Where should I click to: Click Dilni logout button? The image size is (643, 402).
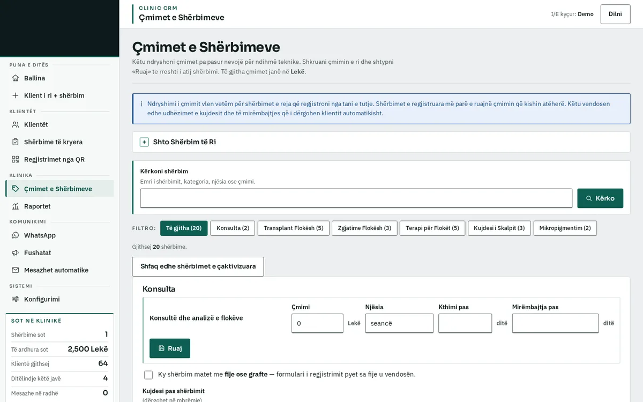[615, 14]
